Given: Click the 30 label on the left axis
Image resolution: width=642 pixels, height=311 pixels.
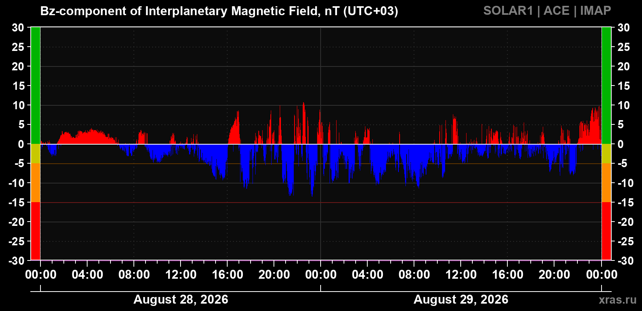Looking at the screenshot, I should tap(18, 28).
